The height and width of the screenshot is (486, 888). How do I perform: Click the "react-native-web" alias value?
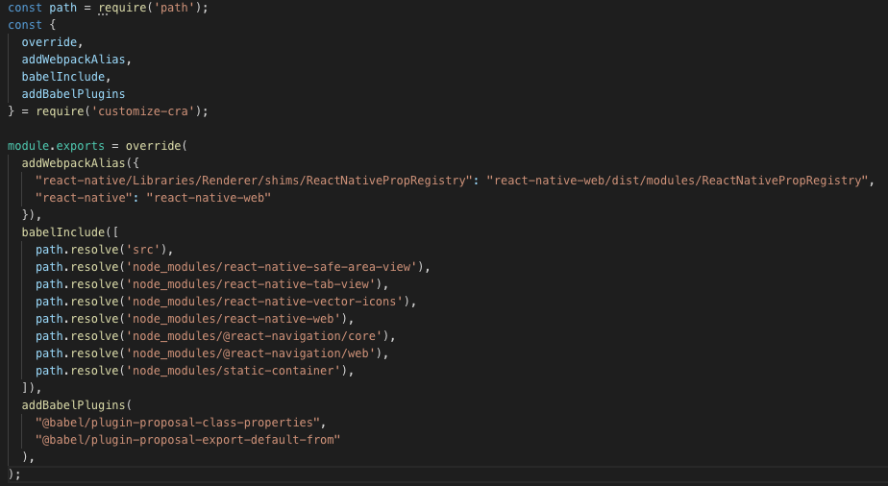[x=209, y=198]
